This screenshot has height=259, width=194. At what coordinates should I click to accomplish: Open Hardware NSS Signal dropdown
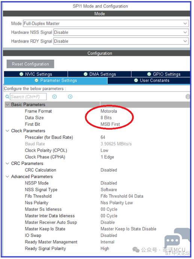coord(121,32)
